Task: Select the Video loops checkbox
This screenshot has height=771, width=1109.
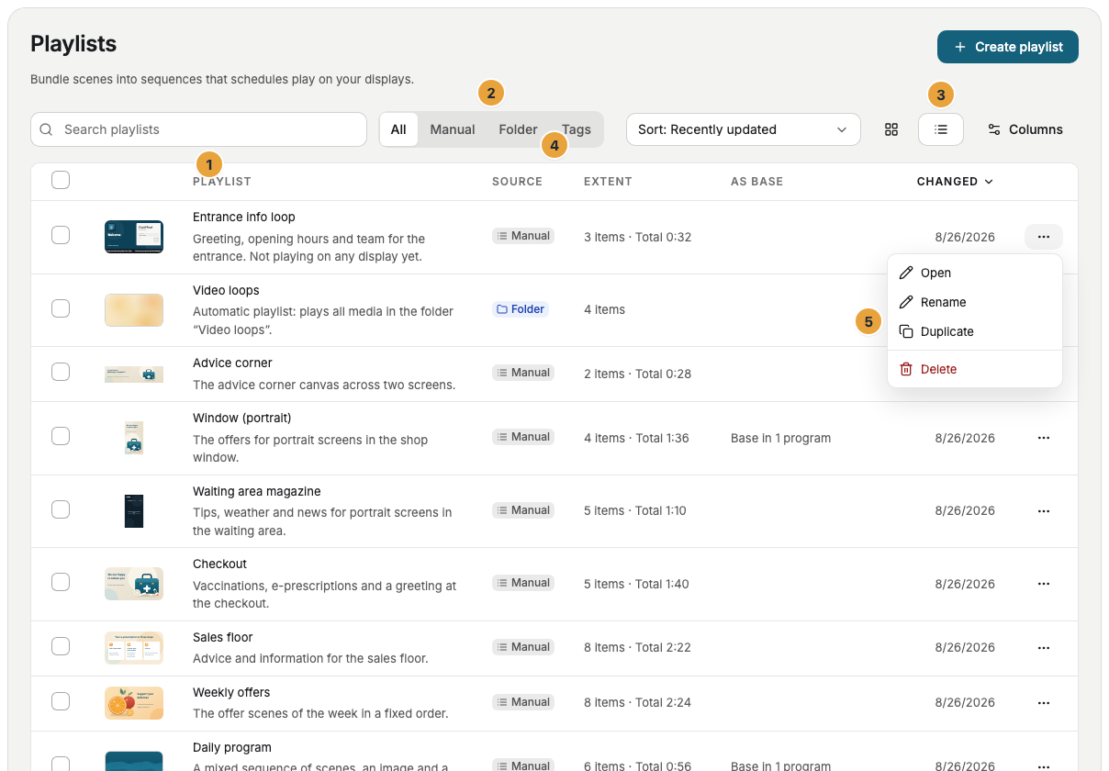Action: (61, 309)
